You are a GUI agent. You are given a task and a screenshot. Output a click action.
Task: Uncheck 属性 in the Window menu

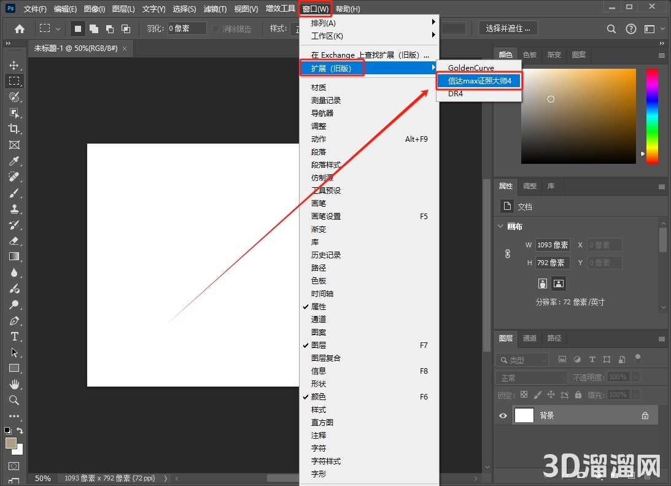319,307
